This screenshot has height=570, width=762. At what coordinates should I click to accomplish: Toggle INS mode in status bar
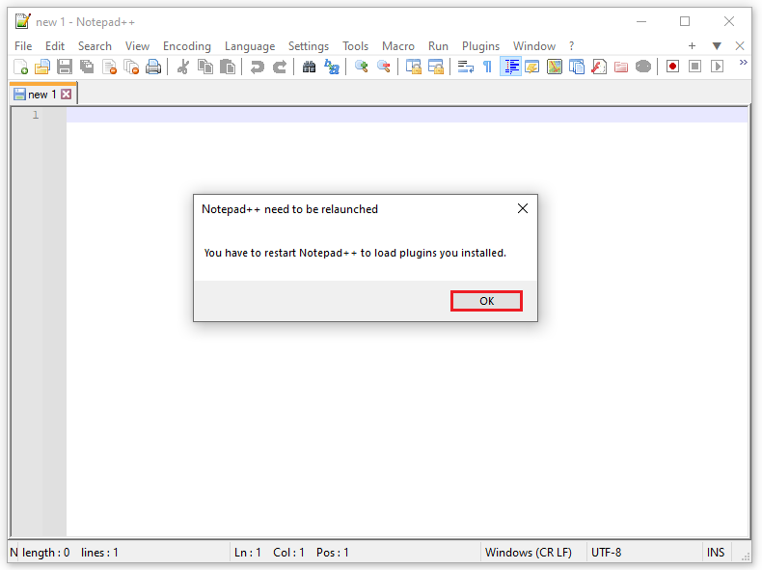tap(716, 553)
